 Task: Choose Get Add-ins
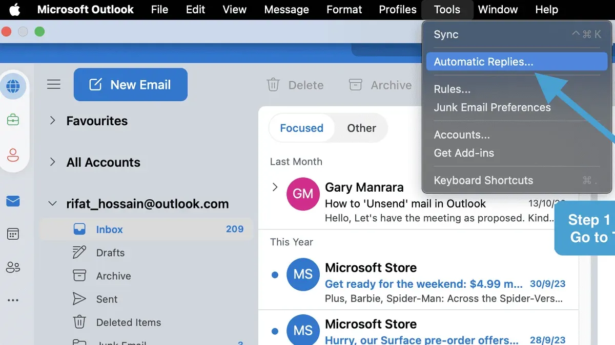[517, 153]
